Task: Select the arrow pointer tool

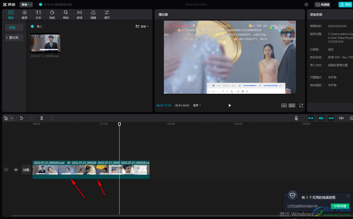Action: tap(6, 118)
